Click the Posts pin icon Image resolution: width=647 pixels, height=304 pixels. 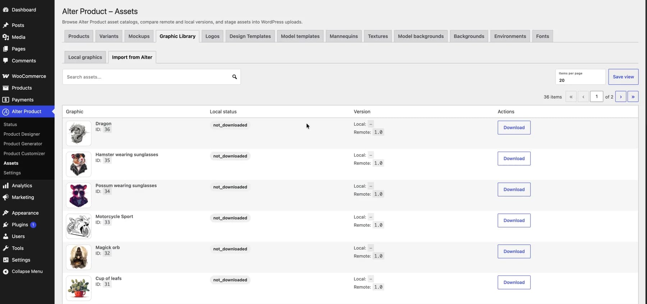click(6, 25)
